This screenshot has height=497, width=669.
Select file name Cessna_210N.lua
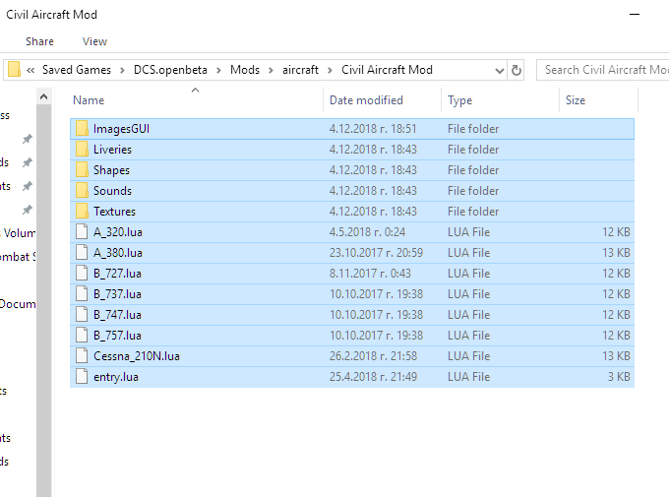pyautogui.click(x=137, y=356)
